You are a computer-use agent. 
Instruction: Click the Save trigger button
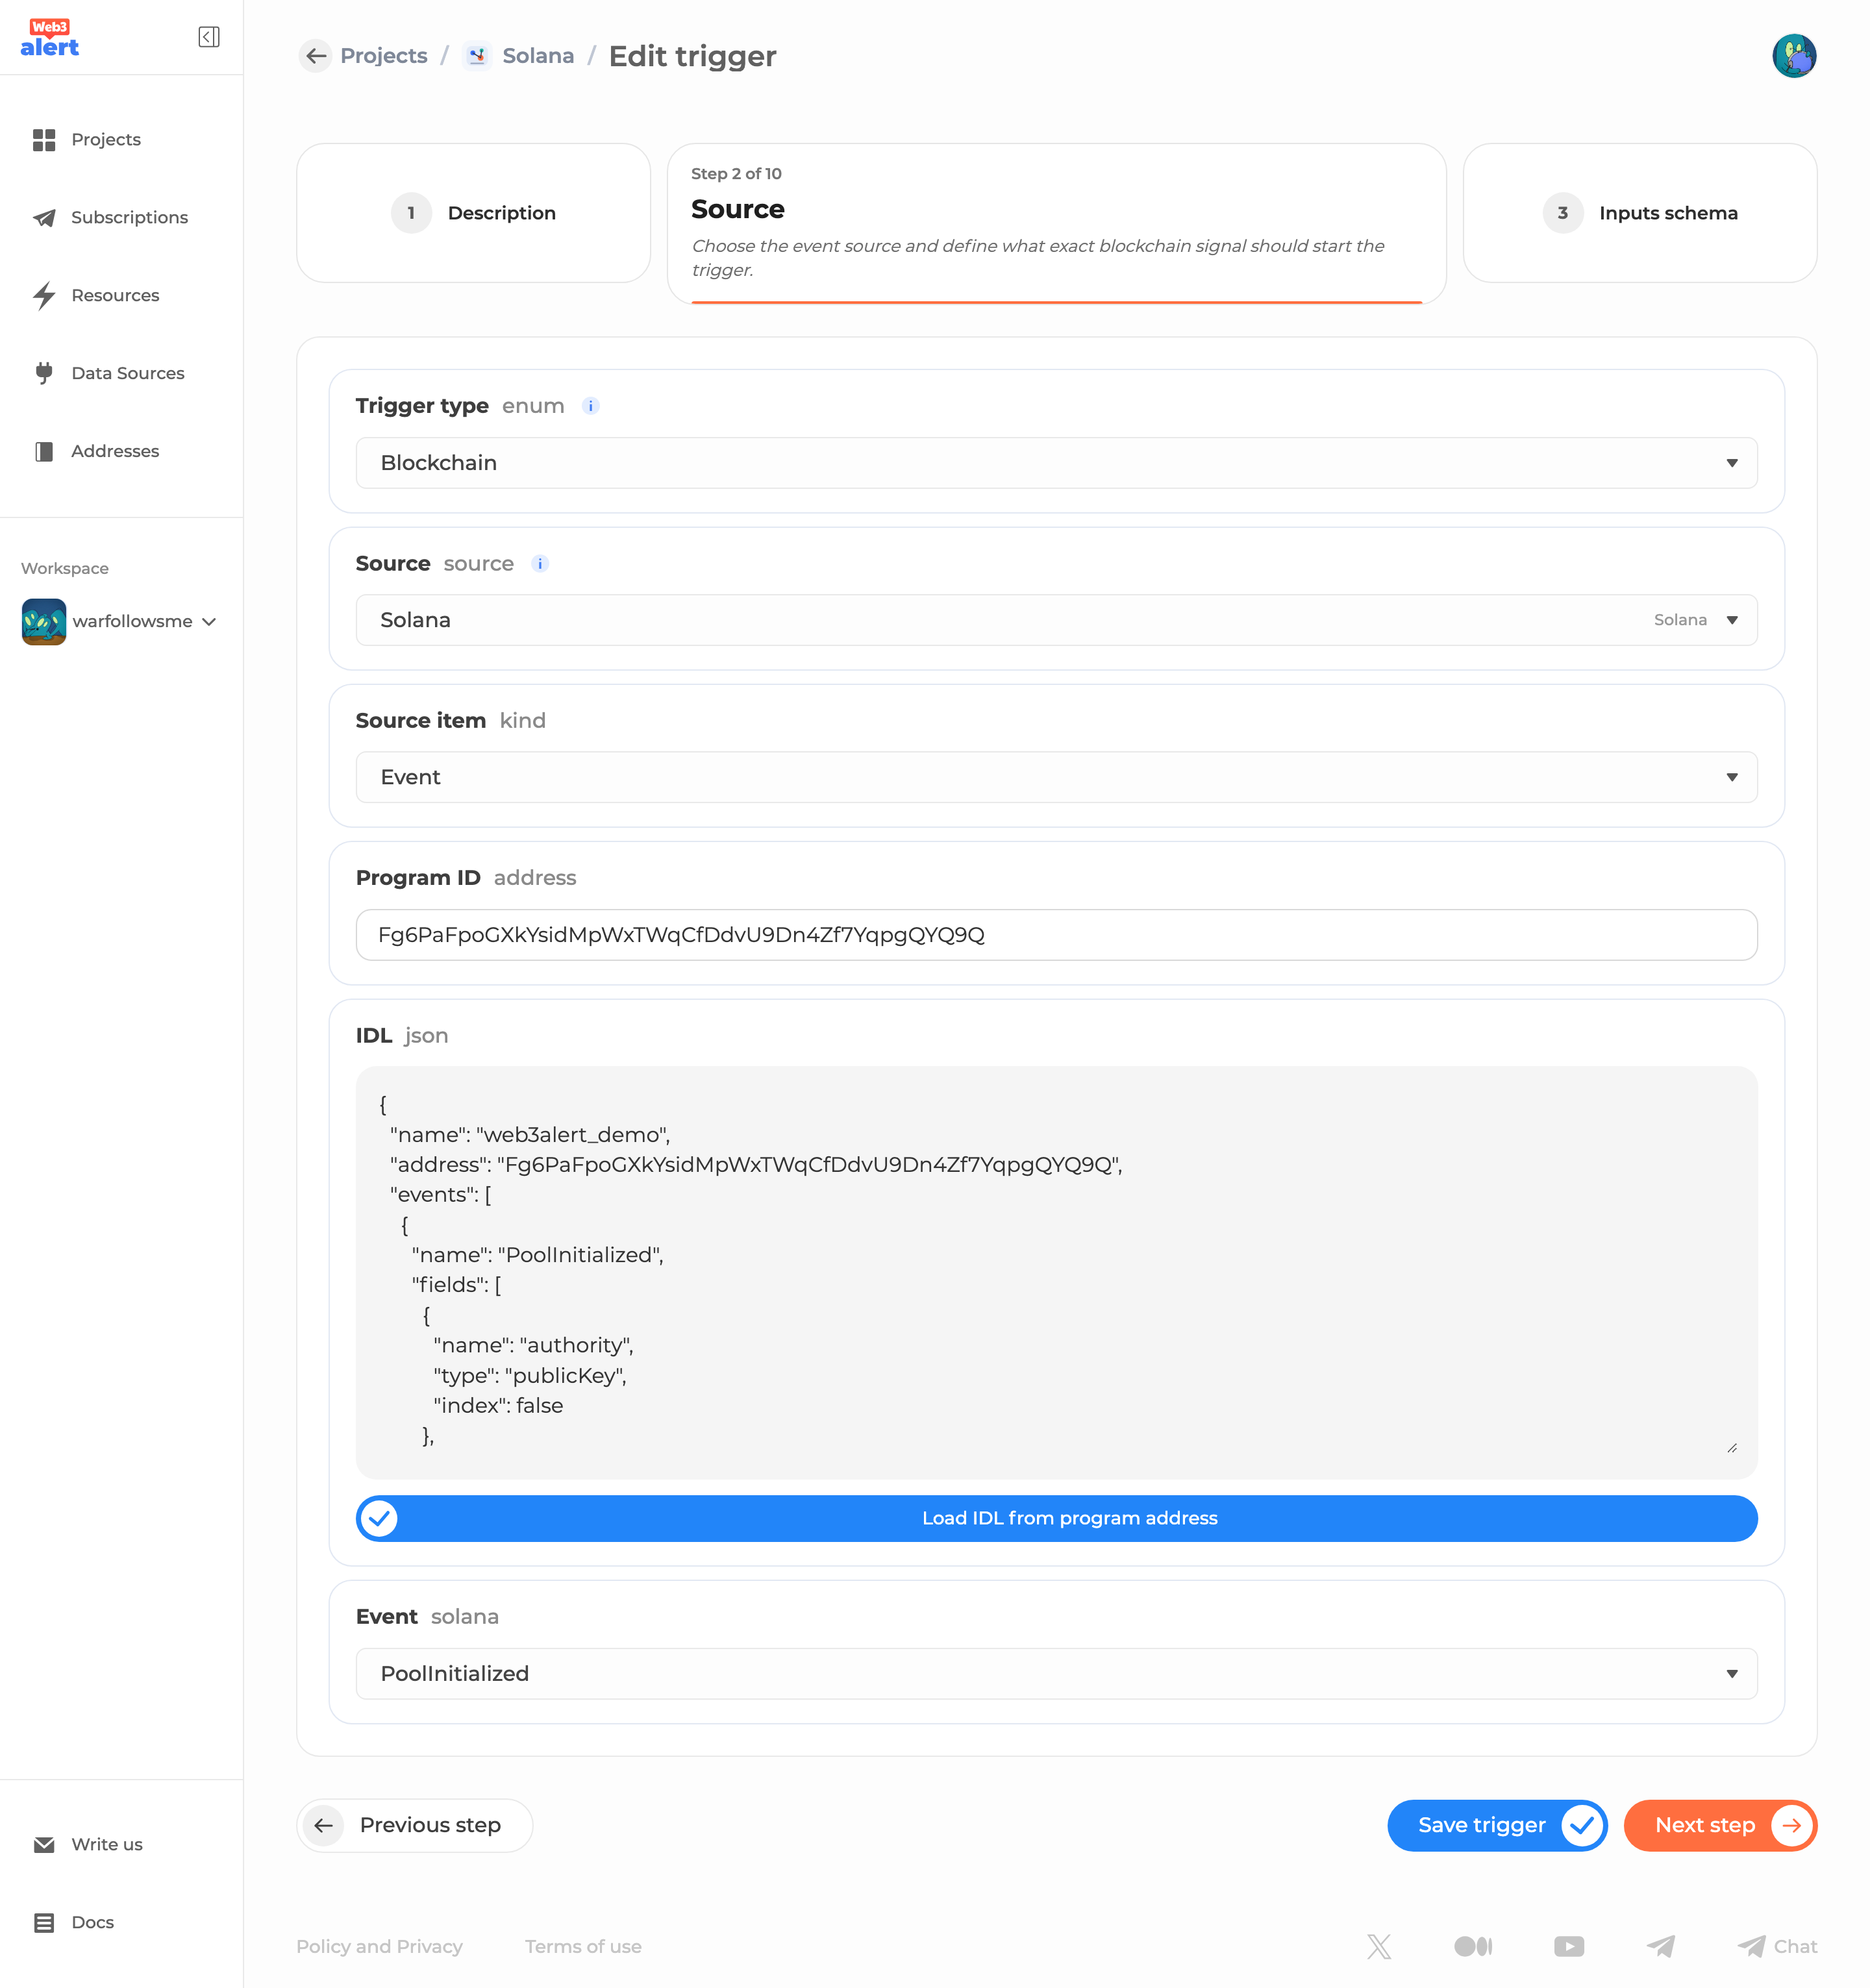[1497, 1826]
